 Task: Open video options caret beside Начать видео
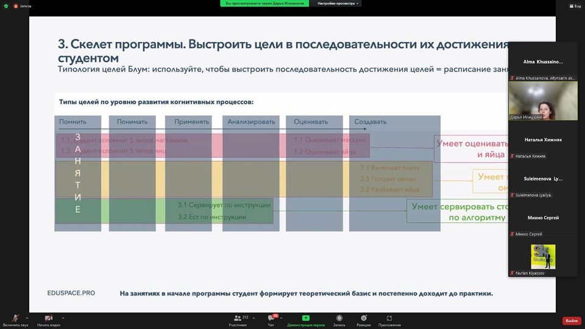point(63,318)
